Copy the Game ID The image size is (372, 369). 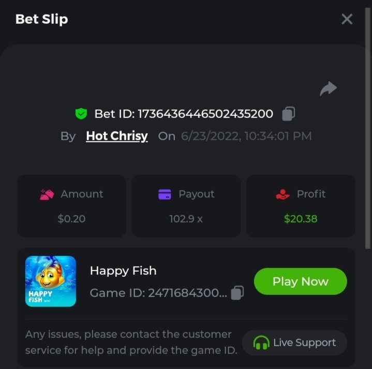click(237, 293)
